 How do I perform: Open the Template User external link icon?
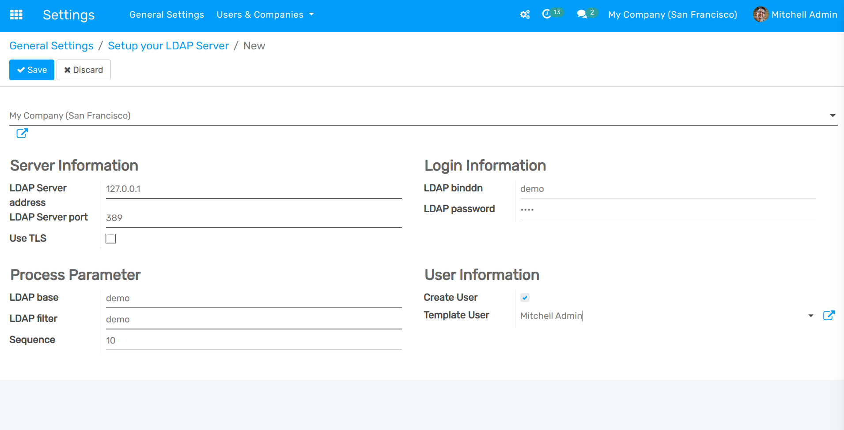(829, 315)
